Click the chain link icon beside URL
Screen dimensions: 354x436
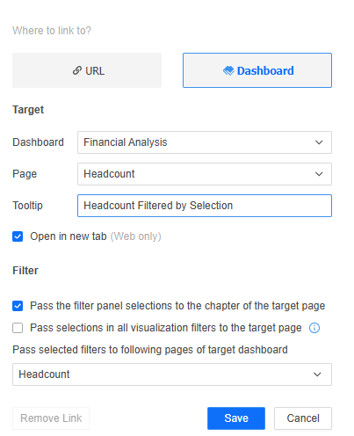click(x=77, y=70)
